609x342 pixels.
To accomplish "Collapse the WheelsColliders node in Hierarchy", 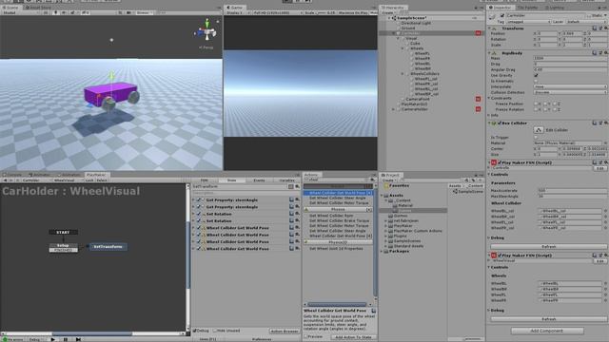I will (x=403, y=74).
